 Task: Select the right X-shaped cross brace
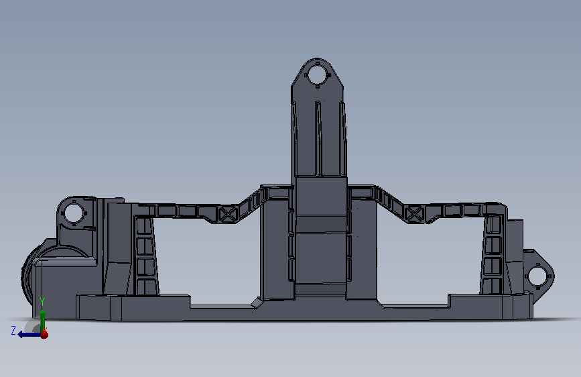pos(414,213)
